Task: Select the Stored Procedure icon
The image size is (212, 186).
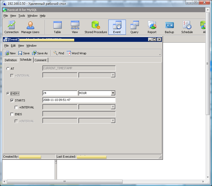Action: pos(96,27)
